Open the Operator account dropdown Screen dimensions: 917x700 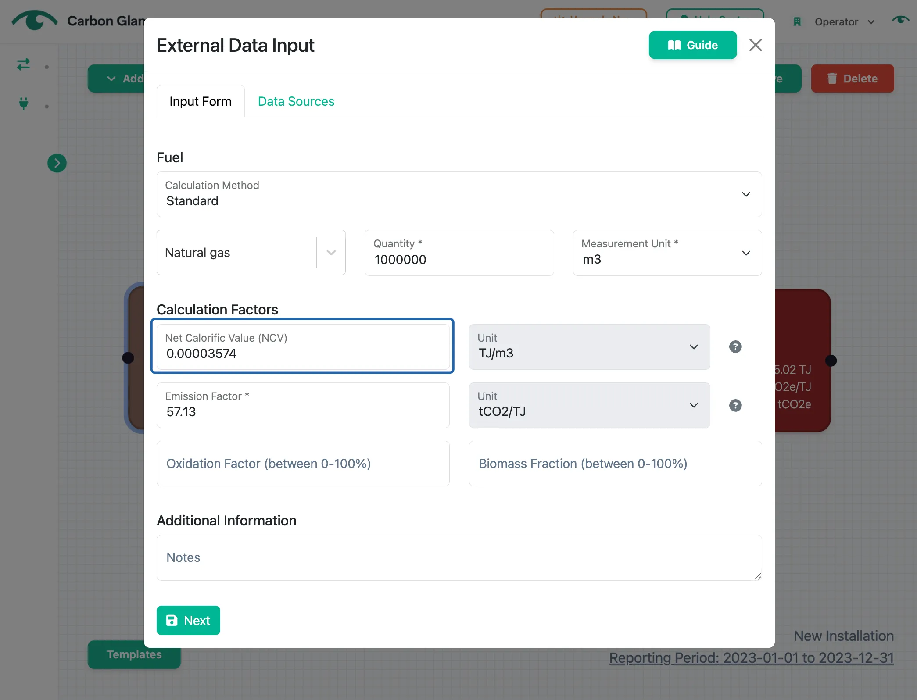845,22
